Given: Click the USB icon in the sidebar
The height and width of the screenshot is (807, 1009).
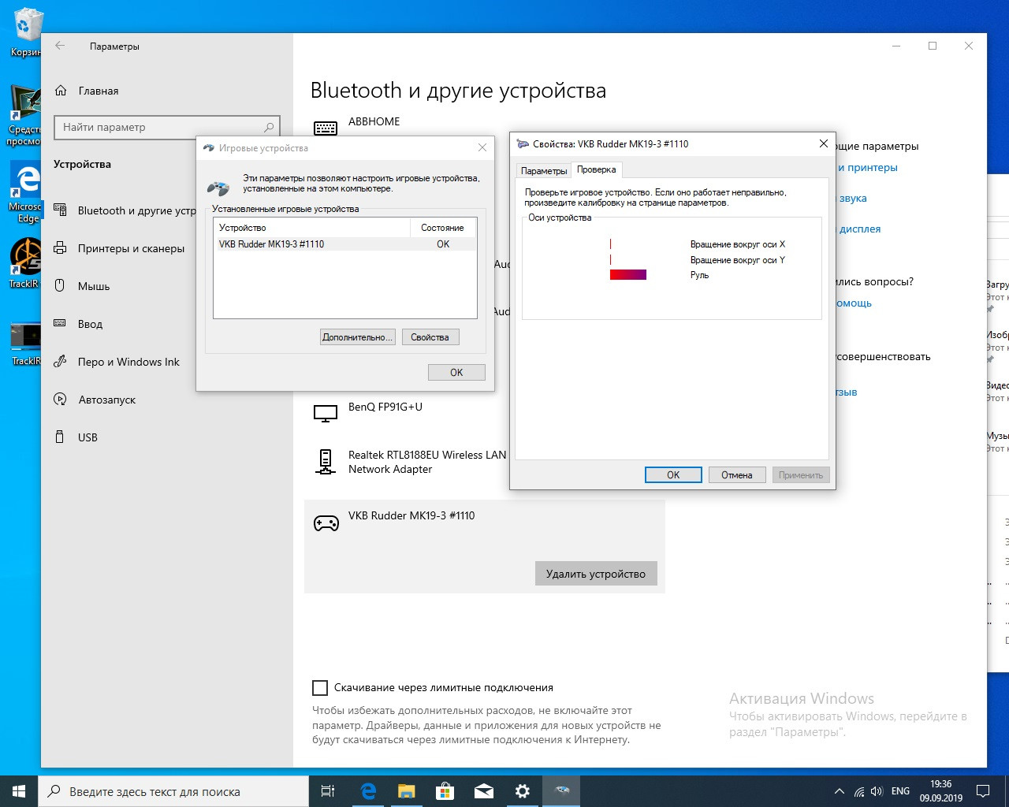Looking at the screenshot, I should (x=60, y=437).
